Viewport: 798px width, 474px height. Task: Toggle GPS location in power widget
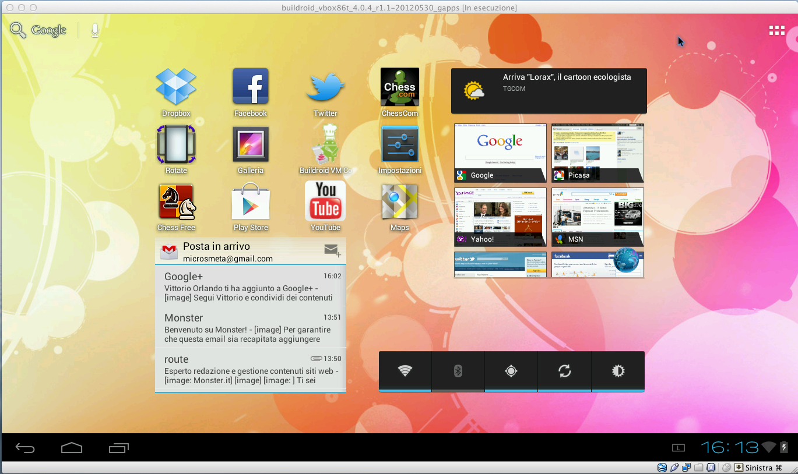(x=511, y=371)
